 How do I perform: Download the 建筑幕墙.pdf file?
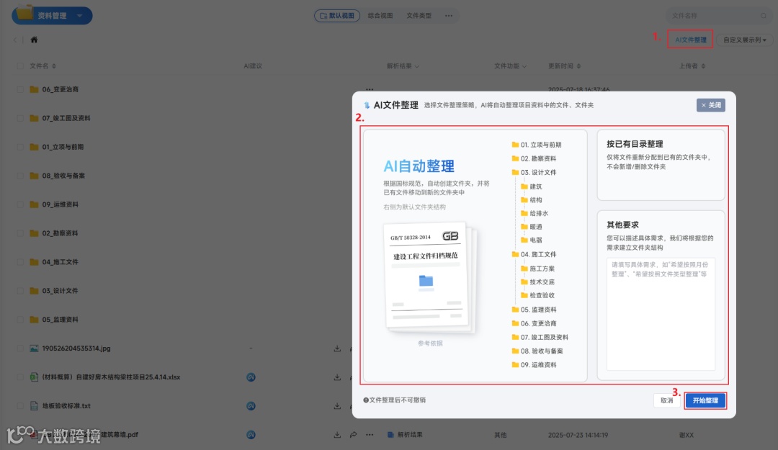click(x=337, y=435)
